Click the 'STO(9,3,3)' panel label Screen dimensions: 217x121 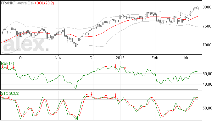click(x=10, y=93)
